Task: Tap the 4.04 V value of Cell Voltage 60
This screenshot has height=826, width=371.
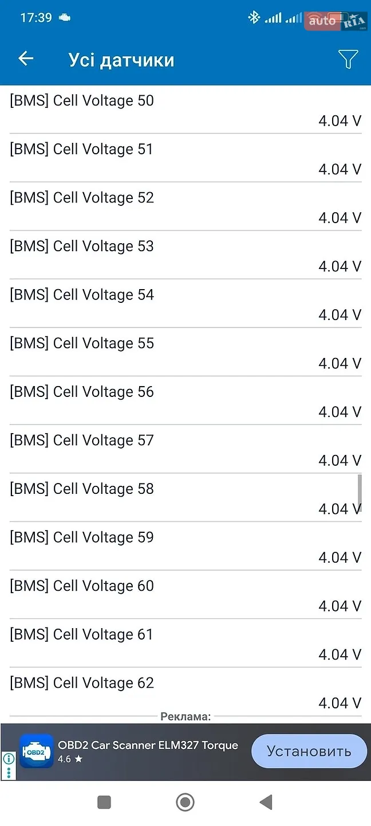Action: pos(340,606)
